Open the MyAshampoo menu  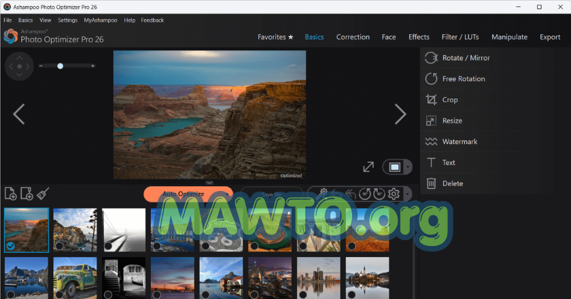(101, 20)
